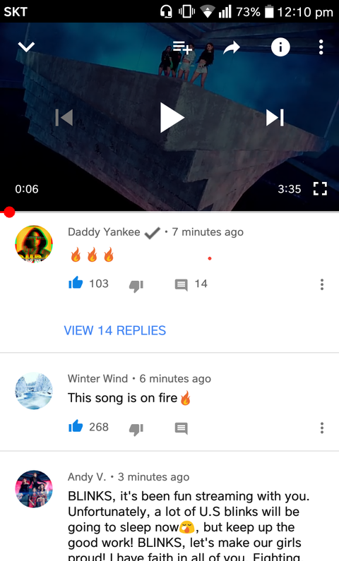Enter fullscreen mode

320,188
